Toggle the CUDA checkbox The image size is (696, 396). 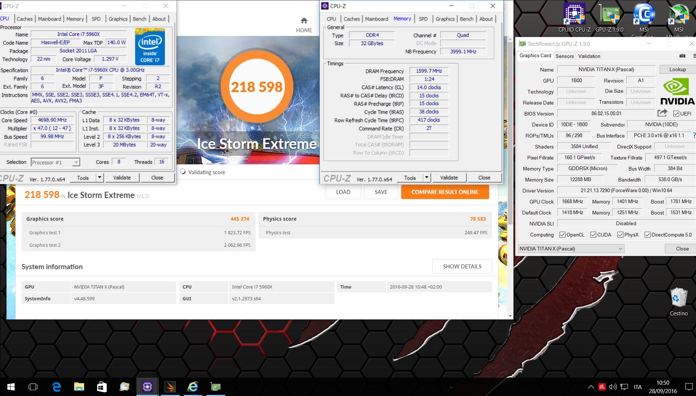coord(593,235)
